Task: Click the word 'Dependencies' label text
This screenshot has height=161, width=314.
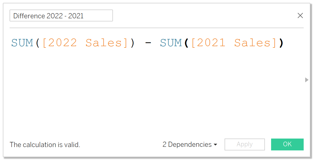Action: [x=190, y=144]
